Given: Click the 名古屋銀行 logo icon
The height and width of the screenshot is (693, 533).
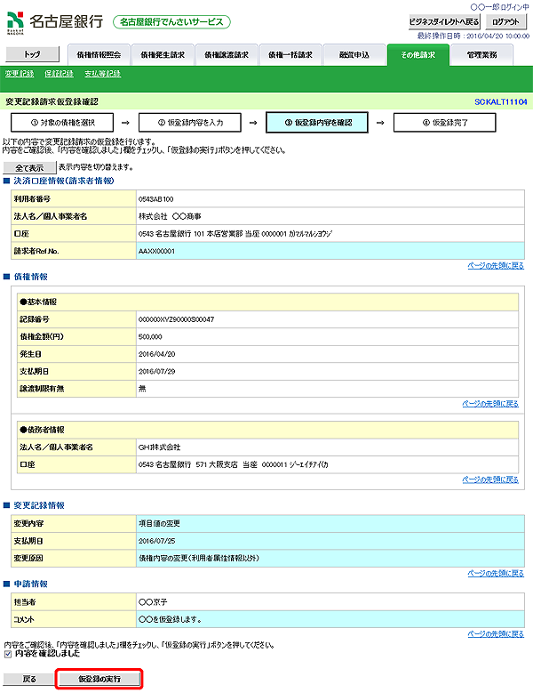Looking at the screenshot, I should click(x=15, y=22).
